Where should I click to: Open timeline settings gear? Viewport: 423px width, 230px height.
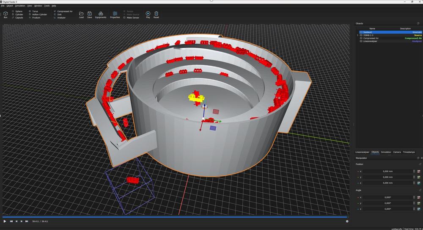[x=347, y=222]
